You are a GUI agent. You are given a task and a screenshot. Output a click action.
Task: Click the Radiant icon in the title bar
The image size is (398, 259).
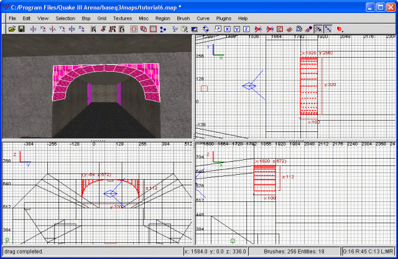pyautogui.click(x=6, y=7)
